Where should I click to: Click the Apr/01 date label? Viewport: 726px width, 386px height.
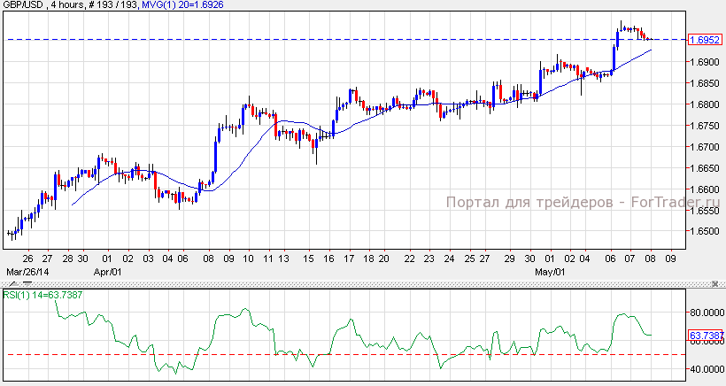107,271
